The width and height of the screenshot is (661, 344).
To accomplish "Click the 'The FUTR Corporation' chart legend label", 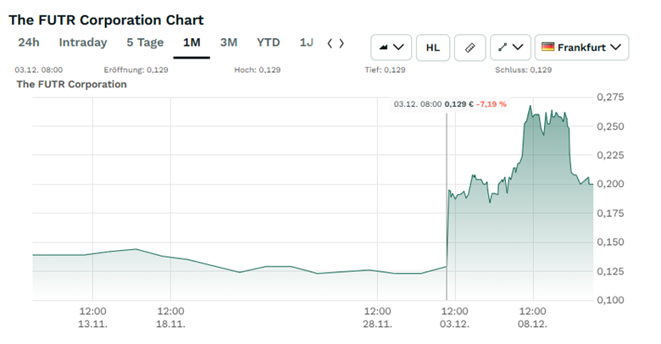I will coord(72,85).
